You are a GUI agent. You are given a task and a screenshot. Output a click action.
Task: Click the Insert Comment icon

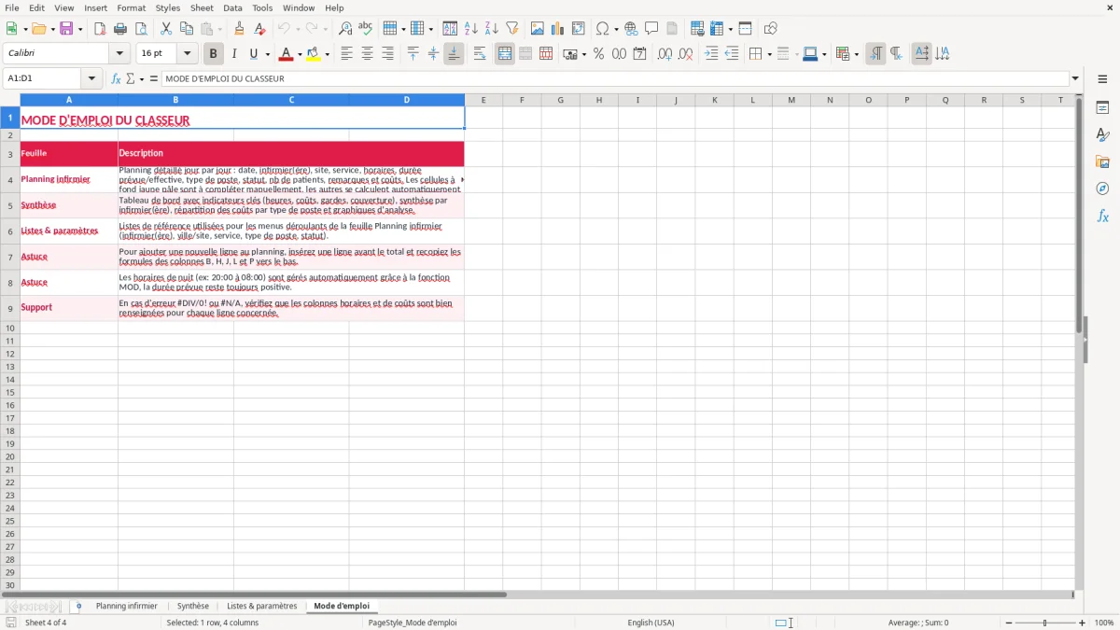652,29
